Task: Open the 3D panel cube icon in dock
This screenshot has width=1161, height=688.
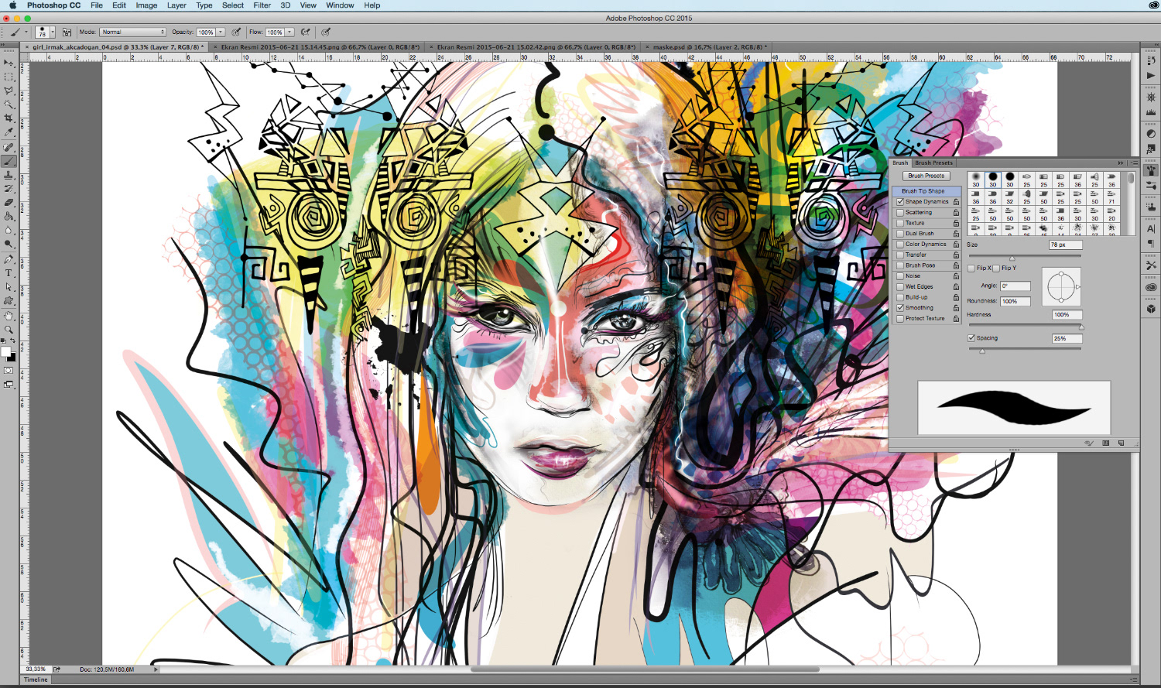Action: [1151, 308]
